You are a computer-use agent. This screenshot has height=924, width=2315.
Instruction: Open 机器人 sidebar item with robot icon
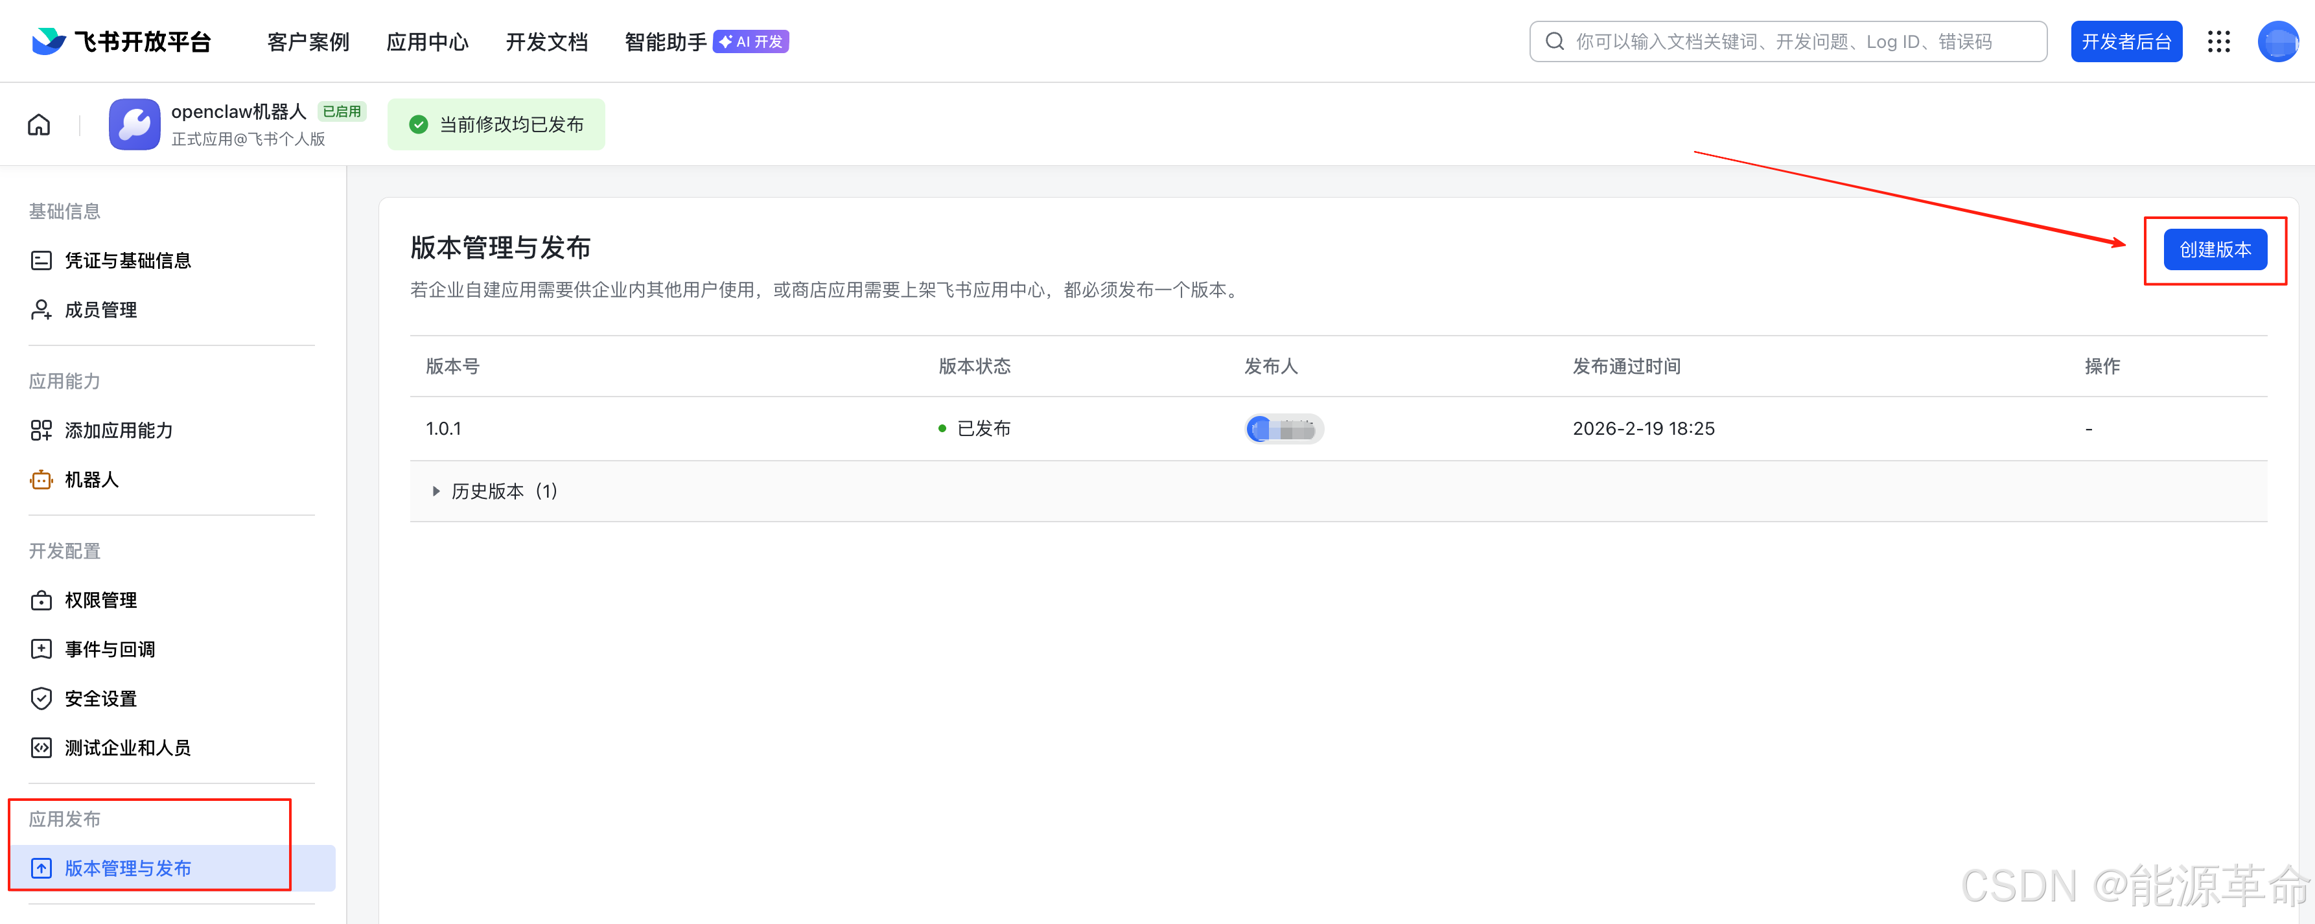coord(91,480)
